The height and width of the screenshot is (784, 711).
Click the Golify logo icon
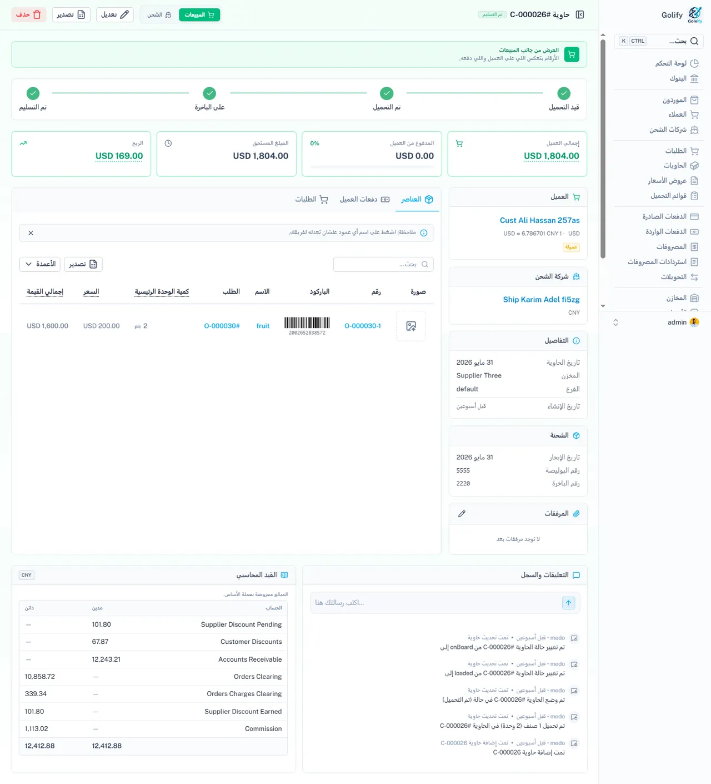[695, 14]
